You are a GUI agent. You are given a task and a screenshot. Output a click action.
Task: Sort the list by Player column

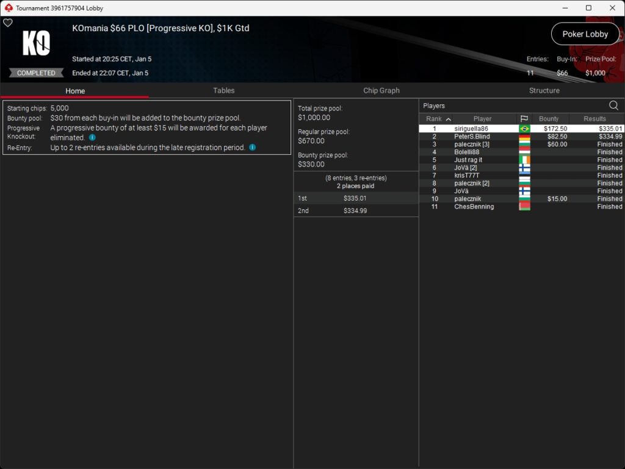pos(482,119)
